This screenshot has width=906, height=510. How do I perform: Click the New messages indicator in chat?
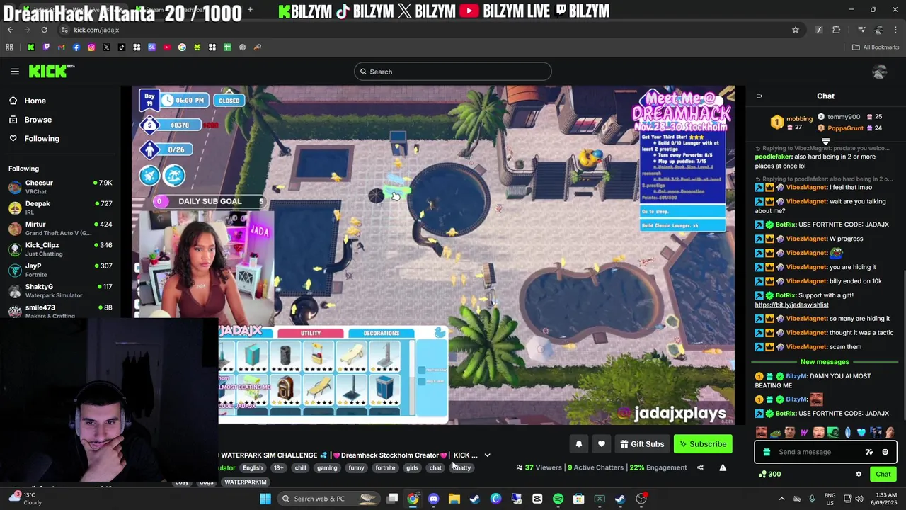click(824, 362)
